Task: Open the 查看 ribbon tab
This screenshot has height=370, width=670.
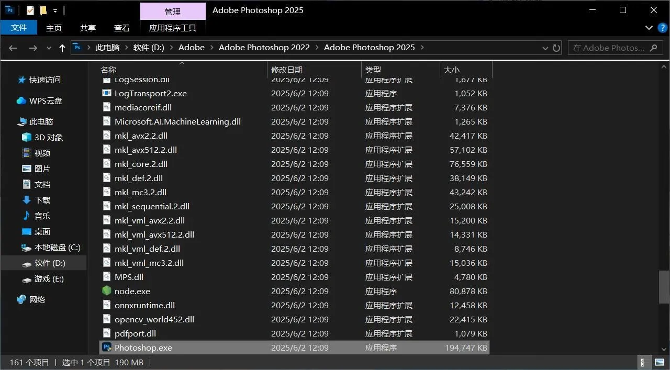Action: point(122,28)
